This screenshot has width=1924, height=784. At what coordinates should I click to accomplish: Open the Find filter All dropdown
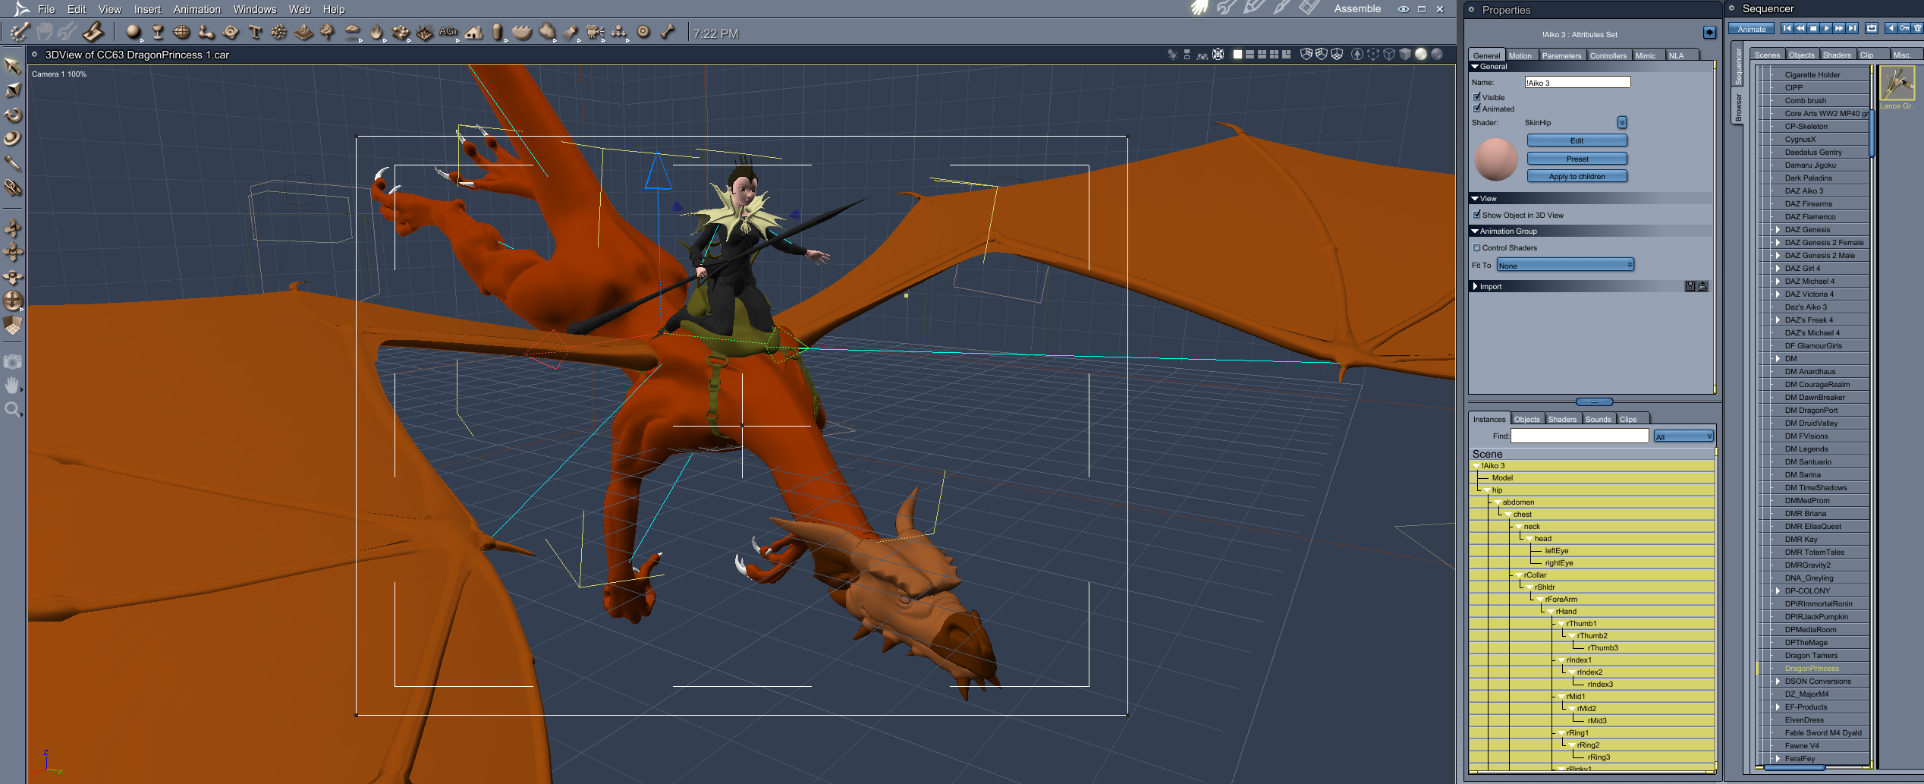click(1683, 436)
